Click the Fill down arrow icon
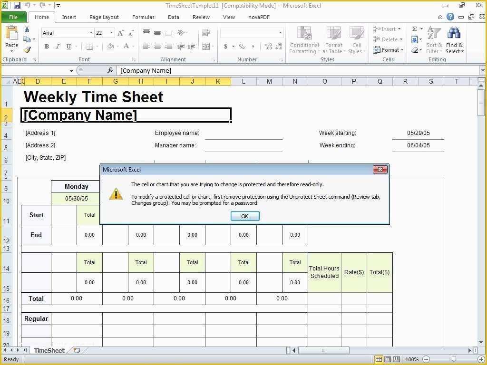The image size is (487, 365). [414, 39]
